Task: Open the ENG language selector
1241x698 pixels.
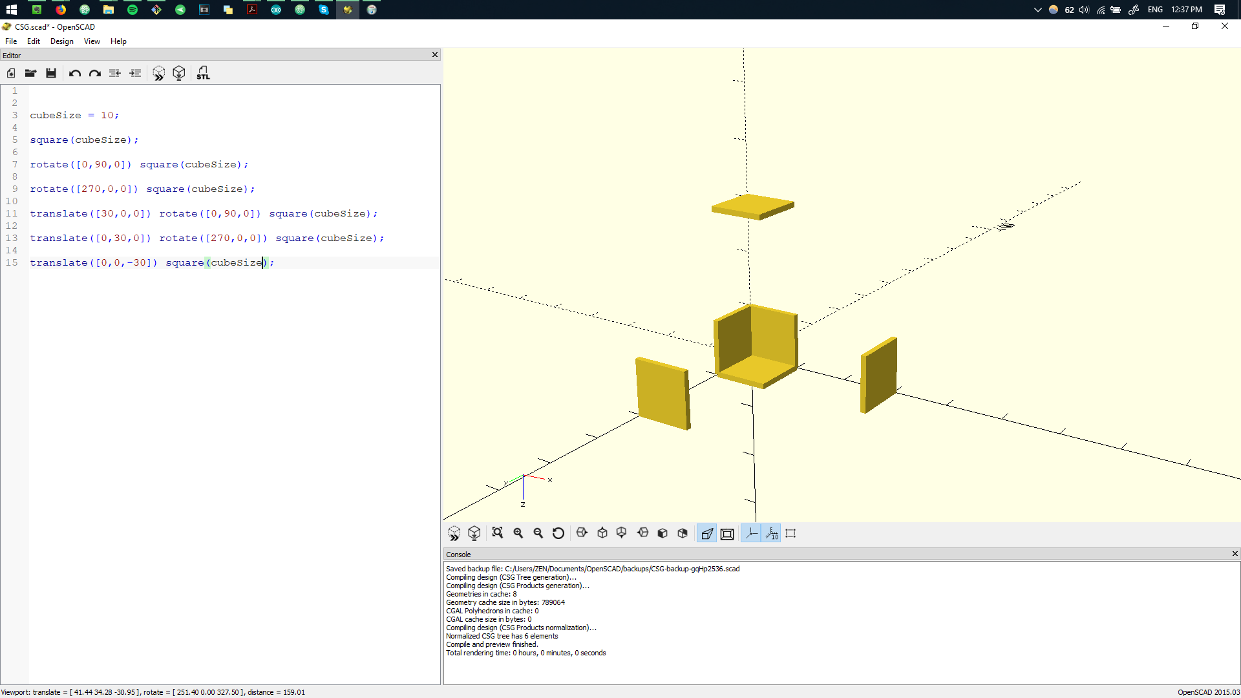Action: point(1155,10)
